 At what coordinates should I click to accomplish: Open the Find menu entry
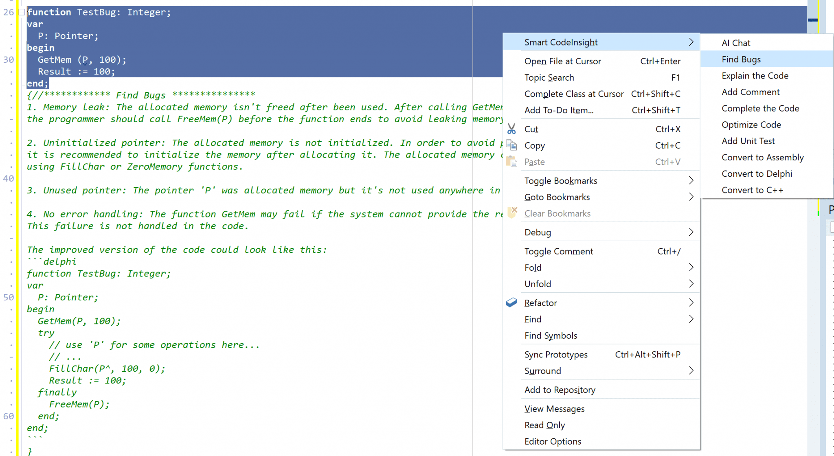tap(601, 319)
